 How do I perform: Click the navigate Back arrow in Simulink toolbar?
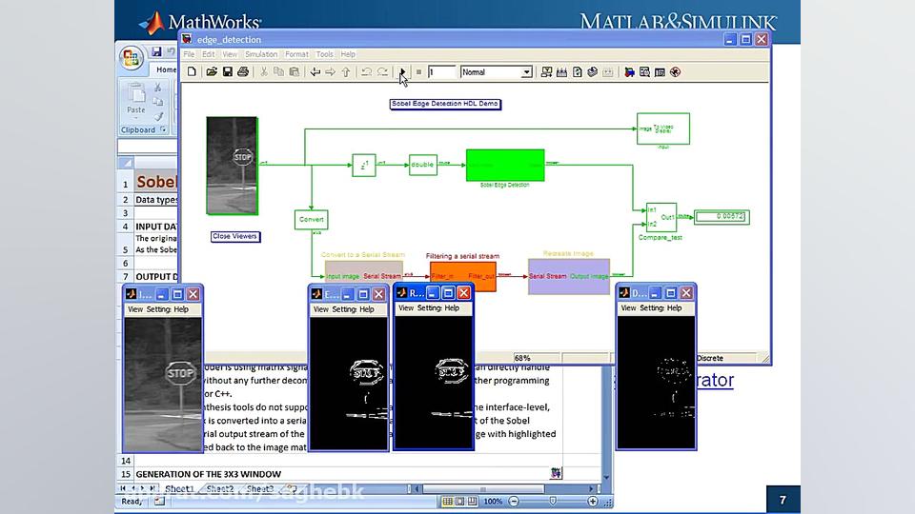click(315, 71)
